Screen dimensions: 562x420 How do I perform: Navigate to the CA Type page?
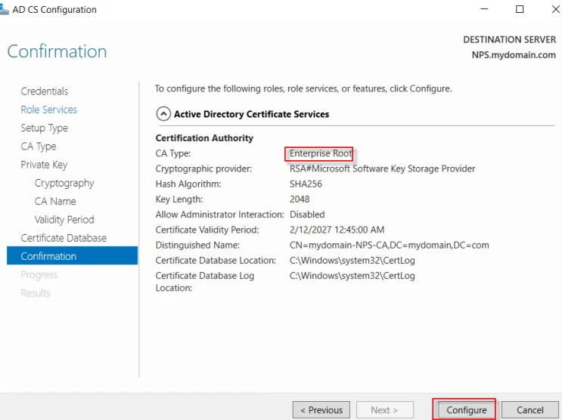[x=38, y=147]
